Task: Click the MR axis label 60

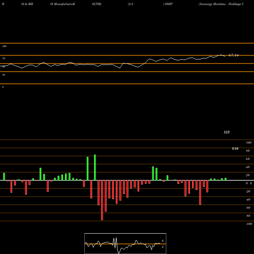Action: (248, 159)
